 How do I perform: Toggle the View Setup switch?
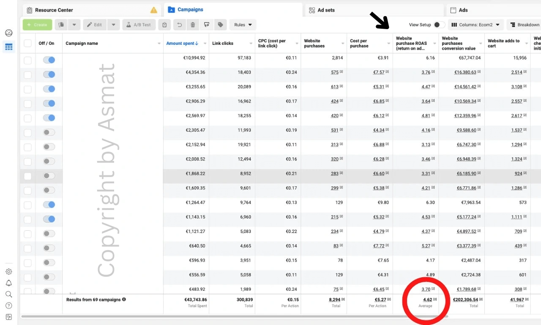[x=439, y=25]
